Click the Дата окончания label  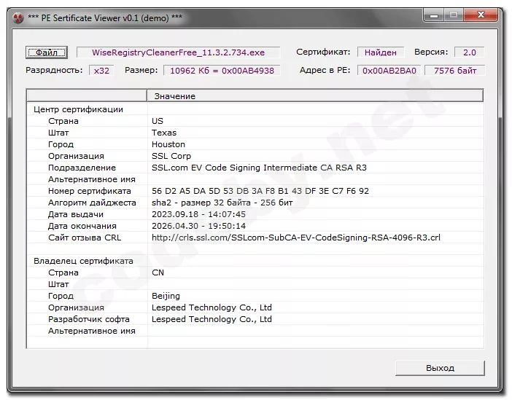point(82,226)
